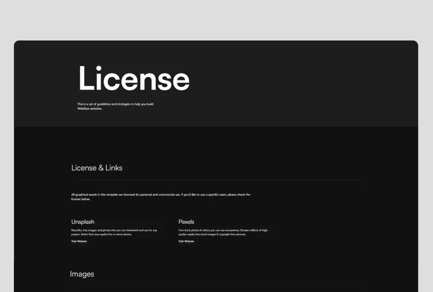The height and width of the screenshot is (292, 433).
Task: Click the Images section heading
Action: click(82, 274)
